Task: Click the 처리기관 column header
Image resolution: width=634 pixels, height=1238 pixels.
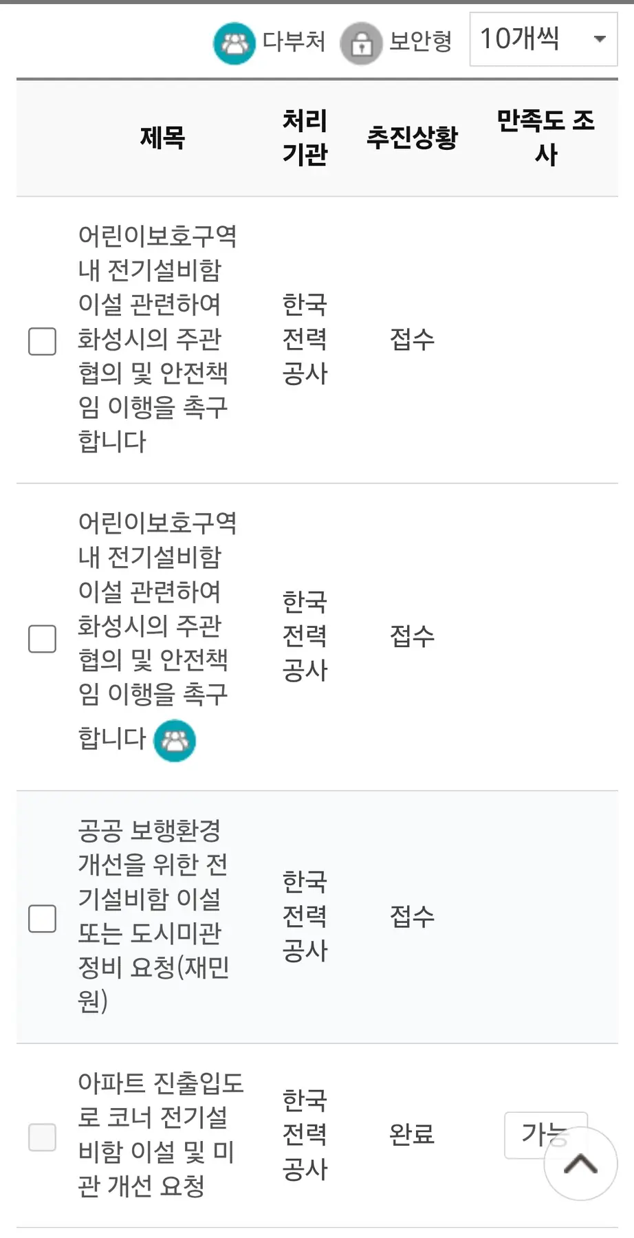Action: click(305, 138)
